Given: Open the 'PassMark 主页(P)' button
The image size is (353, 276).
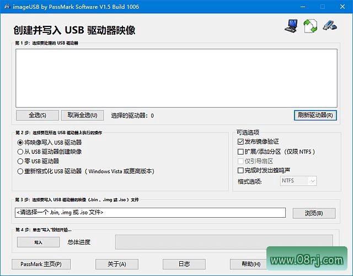Looking at the screenshot, I should point(41,264).
